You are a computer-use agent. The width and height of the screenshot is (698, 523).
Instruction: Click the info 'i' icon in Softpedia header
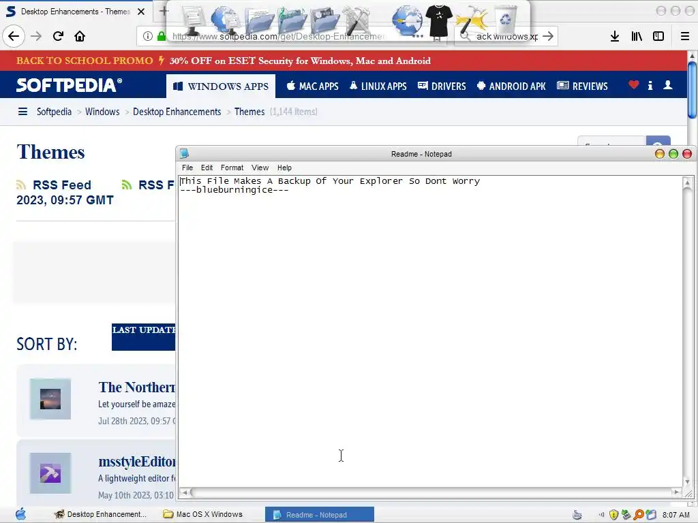(x=650, y=85)
